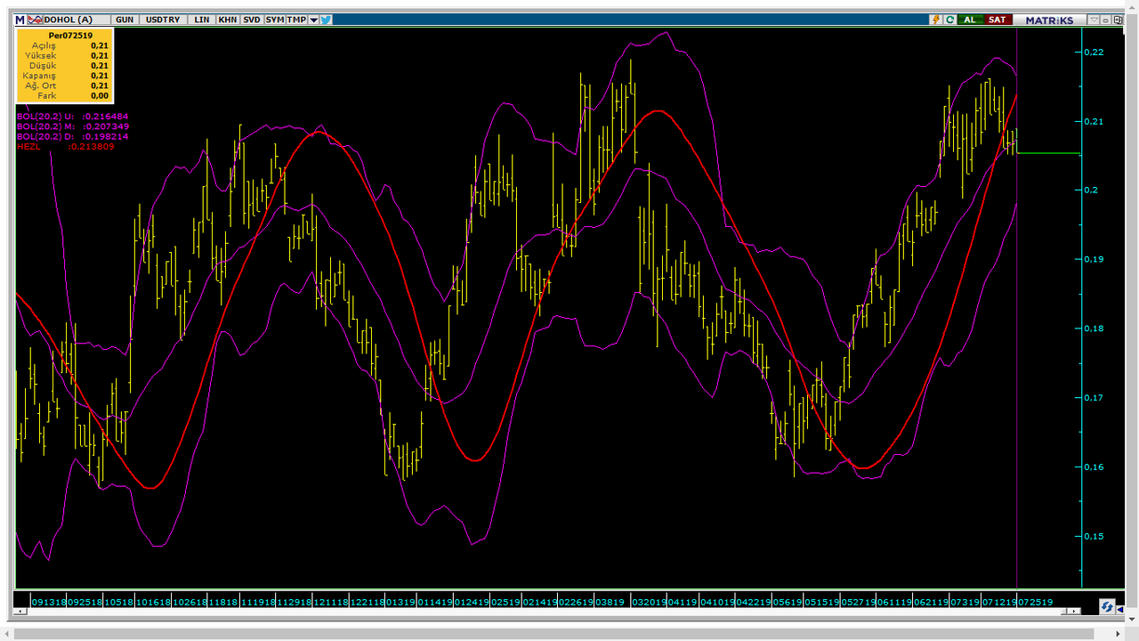
Task: Click the 0,22 price axis label
Action: point(1094,52)
